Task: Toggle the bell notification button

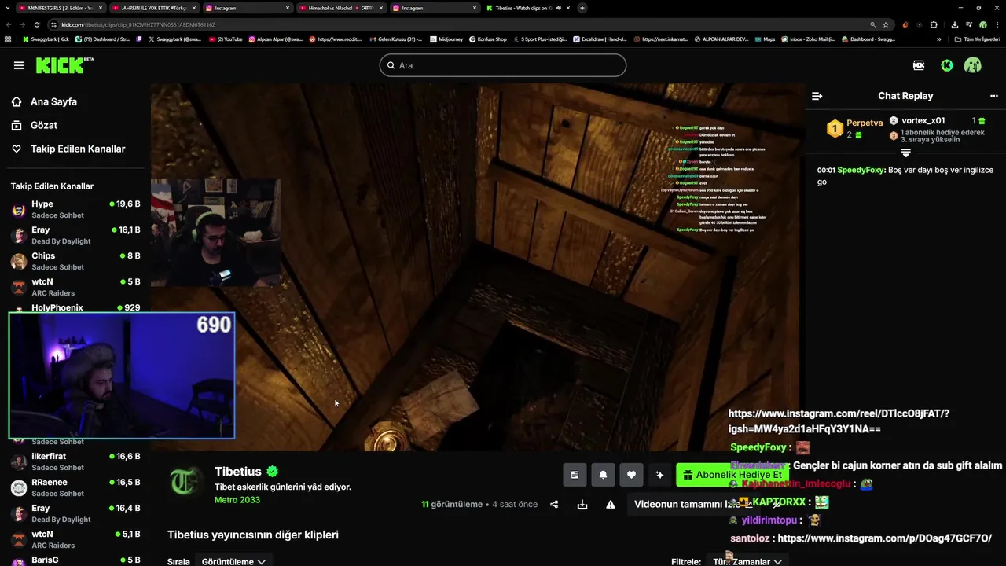Action: click(x=603, y=475)
